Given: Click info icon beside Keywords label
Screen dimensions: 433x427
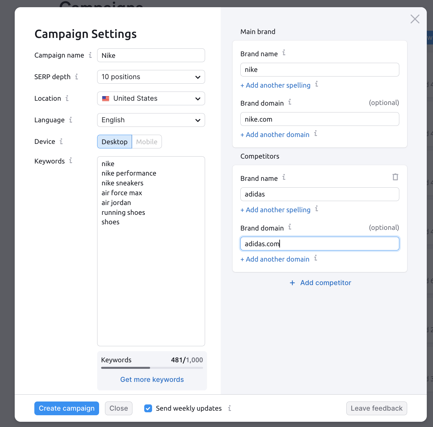Looking at the screenshot, I should (71, 161).
